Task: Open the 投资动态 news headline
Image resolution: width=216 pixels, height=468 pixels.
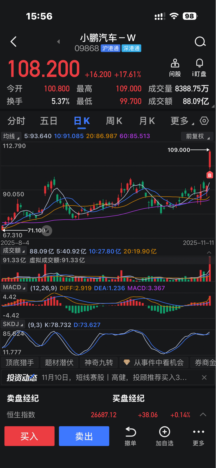Action: (x=114, y=377)
